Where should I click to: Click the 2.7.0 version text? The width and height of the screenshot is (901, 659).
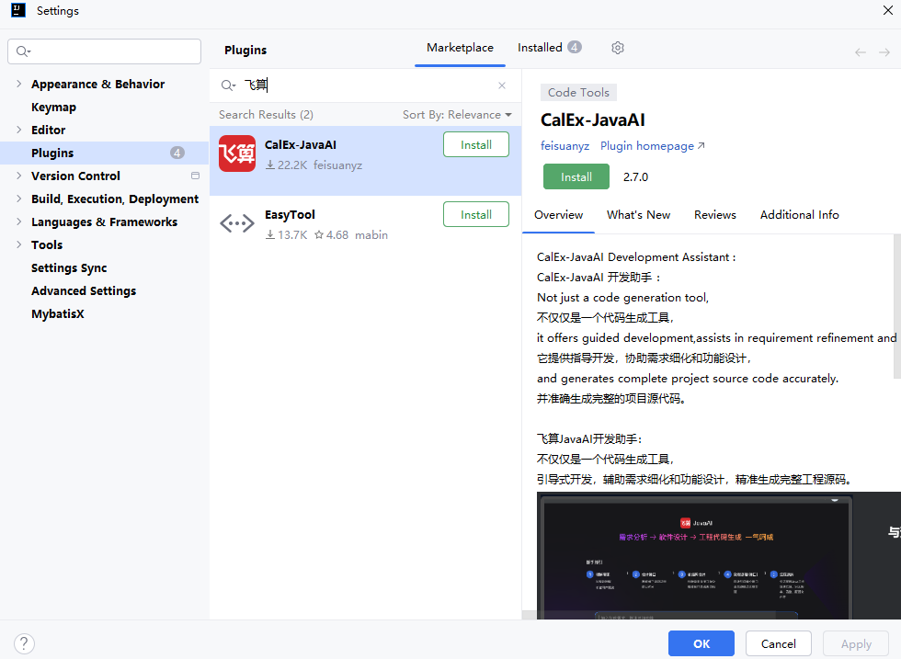tap(635, 177)
